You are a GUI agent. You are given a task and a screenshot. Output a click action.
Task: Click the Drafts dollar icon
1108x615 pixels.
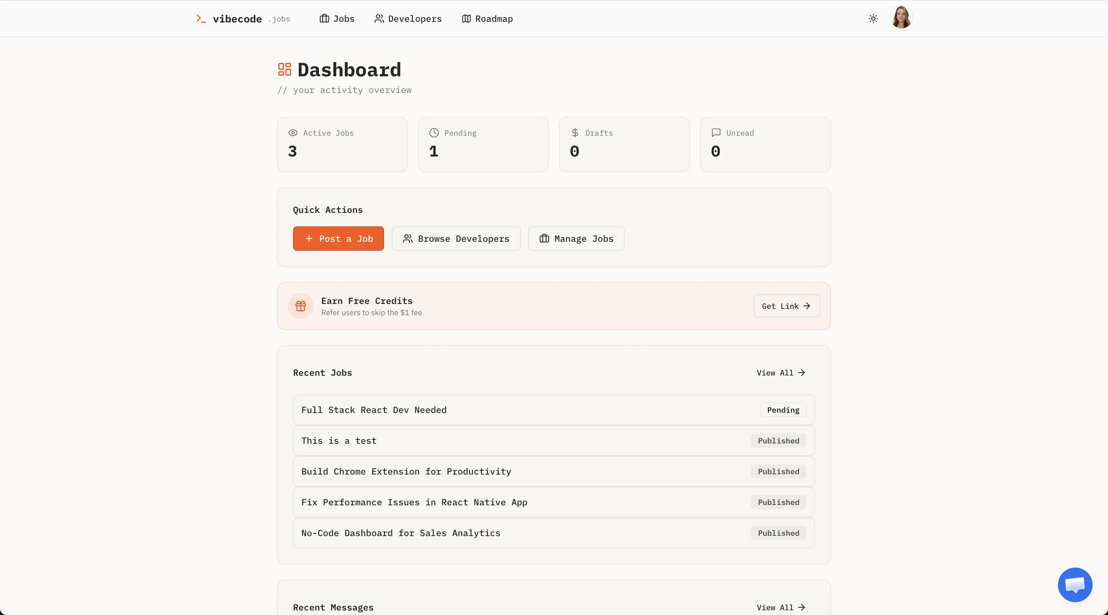click(575, 133)
